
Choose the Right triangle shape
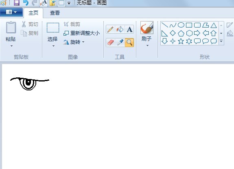(164, 33)
